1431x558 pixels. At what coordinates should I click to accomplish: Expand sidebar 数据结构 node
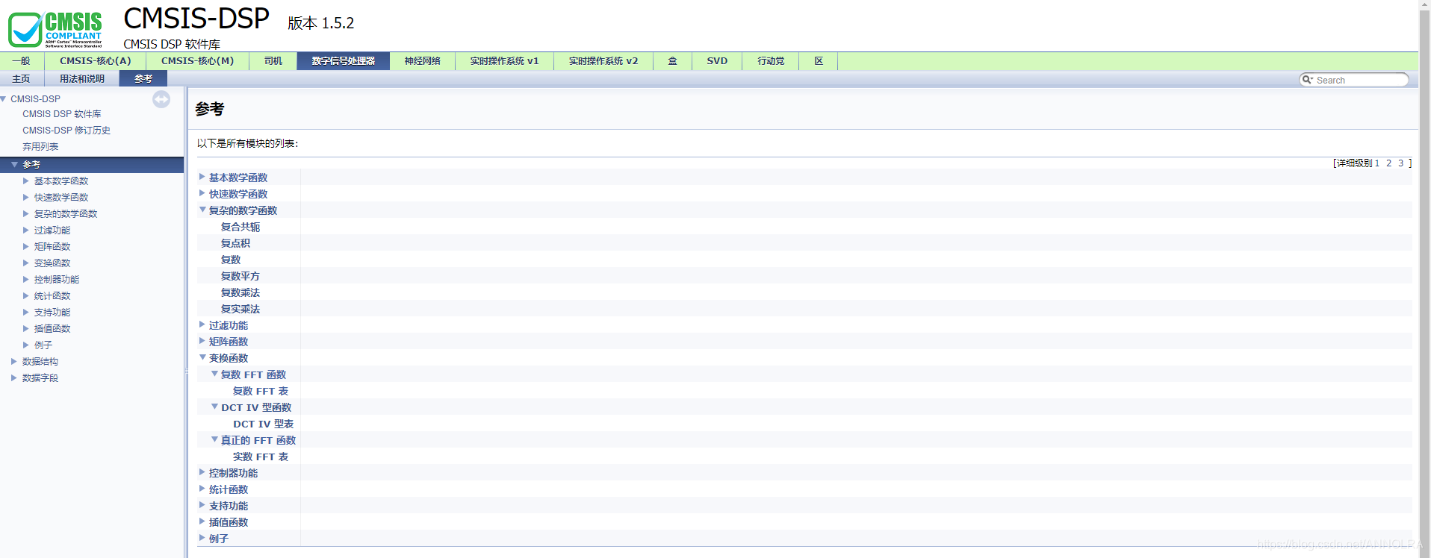(14, 361)
